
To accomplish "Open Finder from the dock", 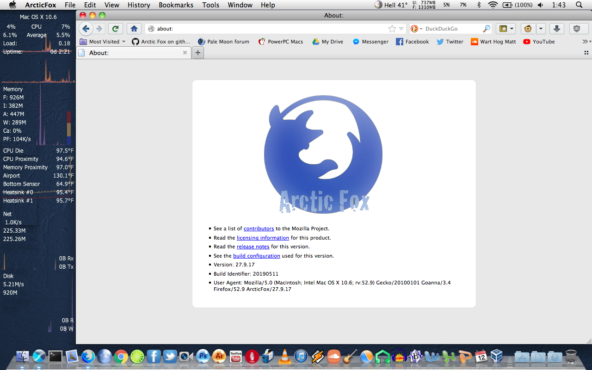I will pos(23,357).
